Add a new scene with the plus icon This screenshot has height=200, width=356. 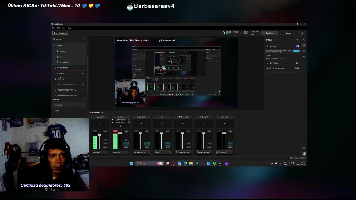pos(84,99)
